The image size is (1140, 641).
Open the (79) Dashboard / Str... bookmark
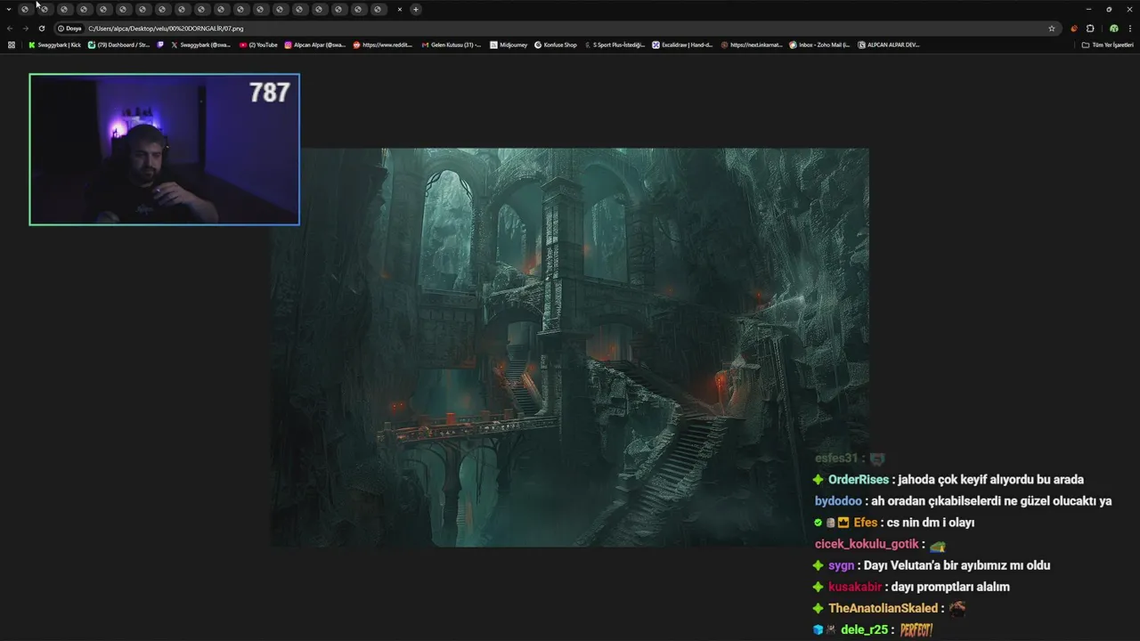[x=118, y=45]
